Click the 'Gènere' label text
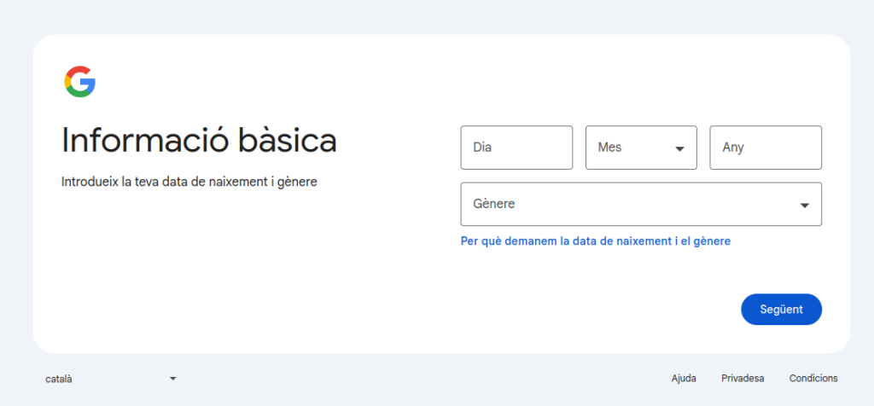Viewport: 874px width, 406px height. pos(494,205)
